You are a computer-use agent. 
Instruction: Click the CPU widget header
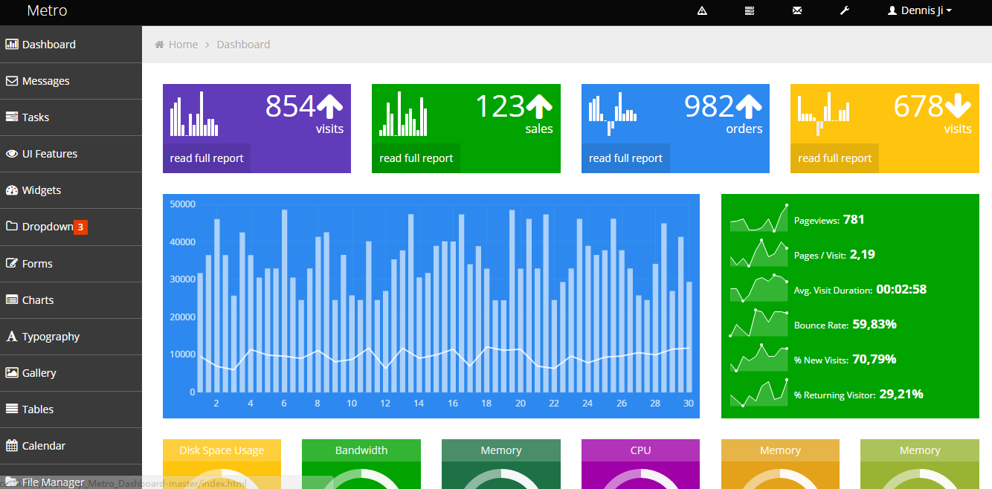click(640, 450)
